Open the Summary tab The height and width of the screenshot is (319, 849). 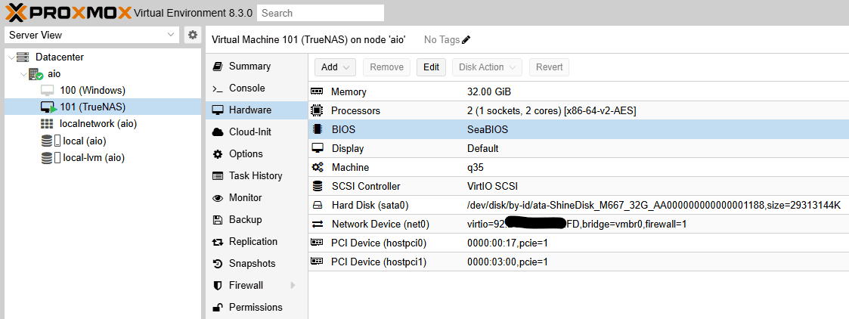(256, 66)
